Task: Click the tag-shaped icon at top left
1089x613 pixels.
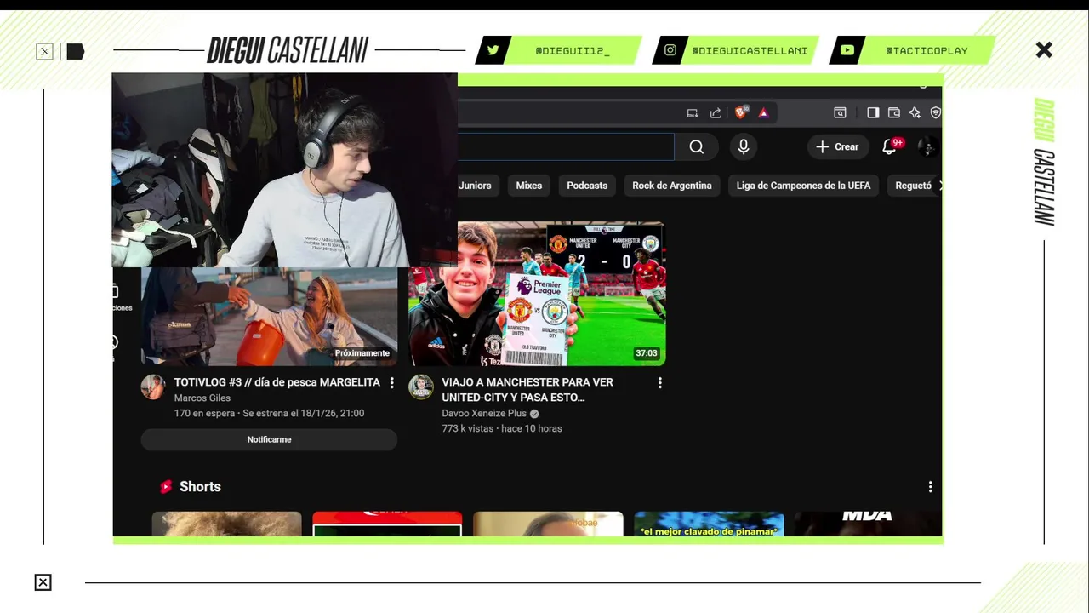Action: 76,52
